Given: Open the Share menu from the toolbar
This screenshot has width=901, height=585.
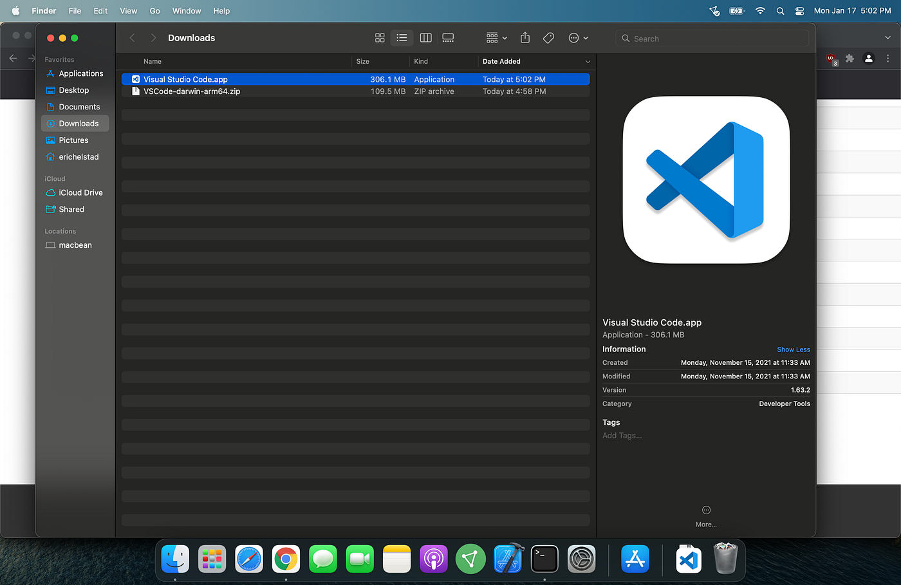Looking at the screenshot, I should tap(525, 38).
